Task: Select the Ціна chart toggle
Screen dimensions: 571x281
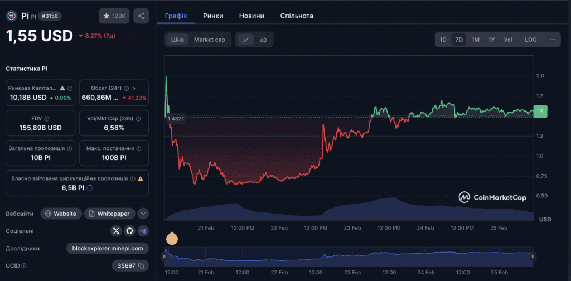Action: [178, 40]
